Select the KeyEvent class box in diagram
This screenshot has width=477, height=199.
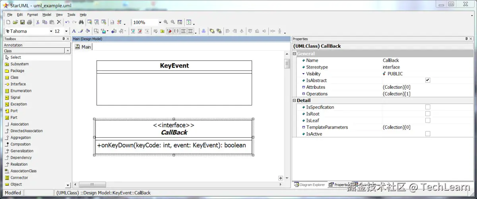tap(174, 83)
